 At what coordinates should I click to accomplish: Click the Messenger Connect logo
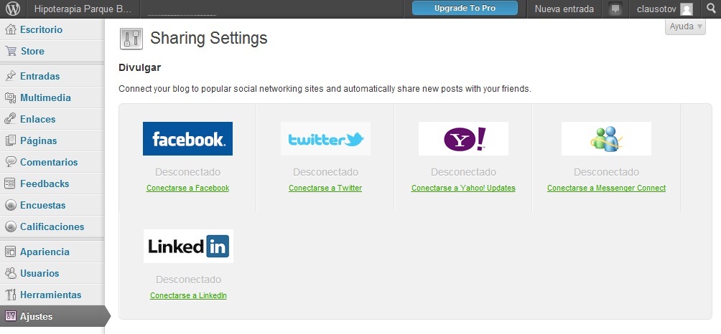coord(606,139)
